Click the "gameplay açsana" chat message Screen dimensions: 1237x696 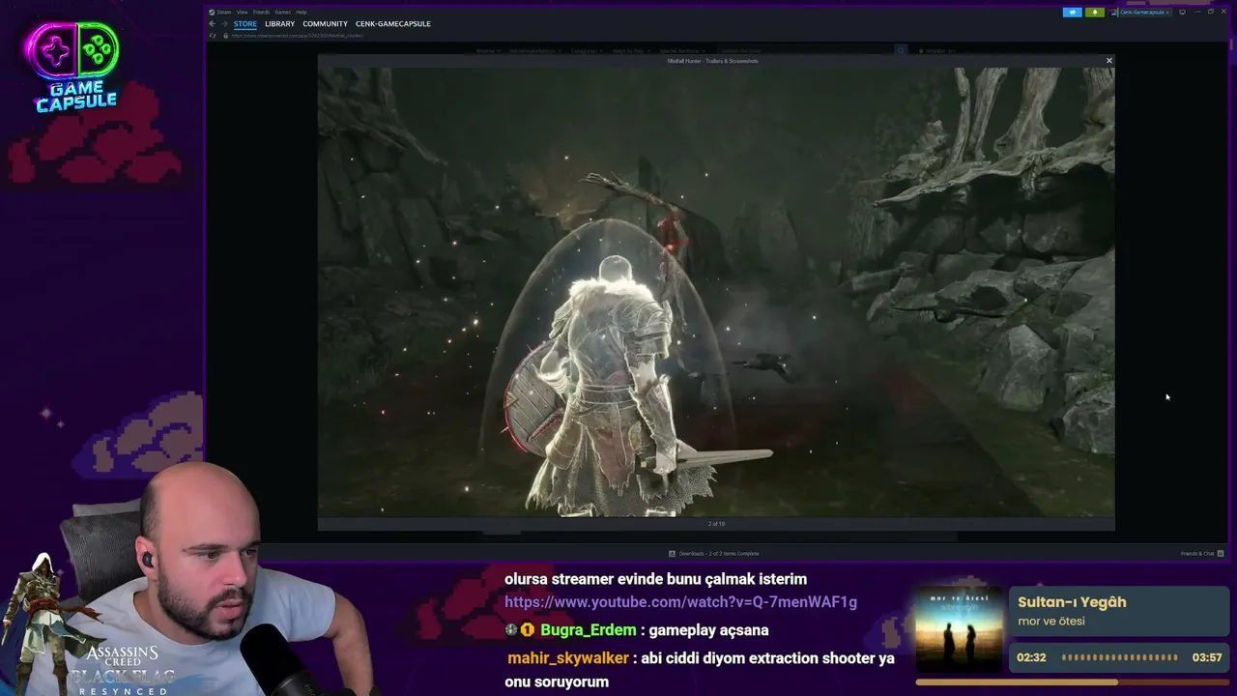(x=708, y=630)
